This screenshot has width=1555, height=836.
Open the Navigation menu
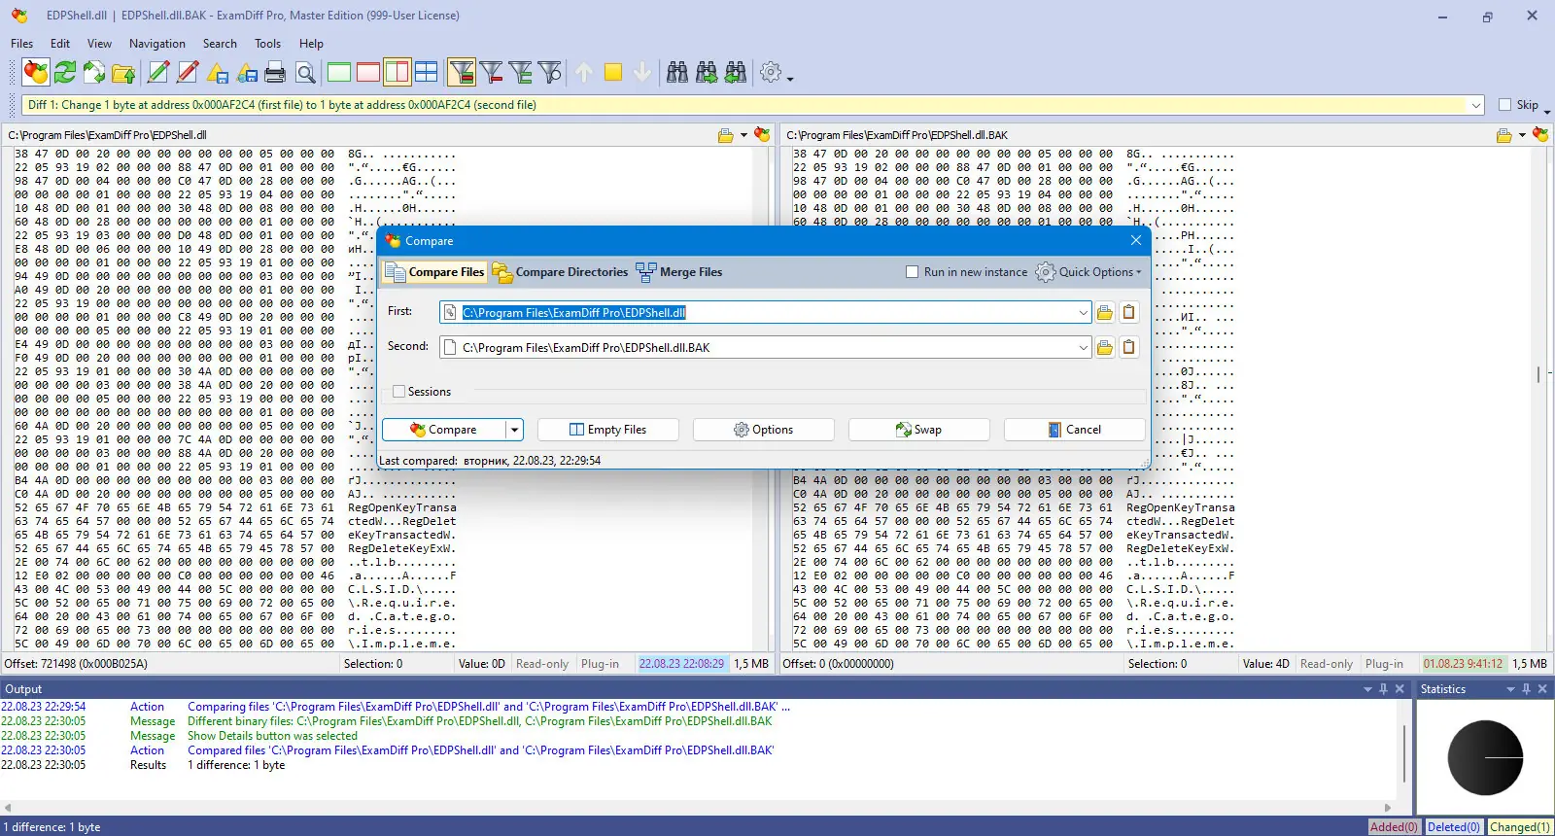[157, 44]
